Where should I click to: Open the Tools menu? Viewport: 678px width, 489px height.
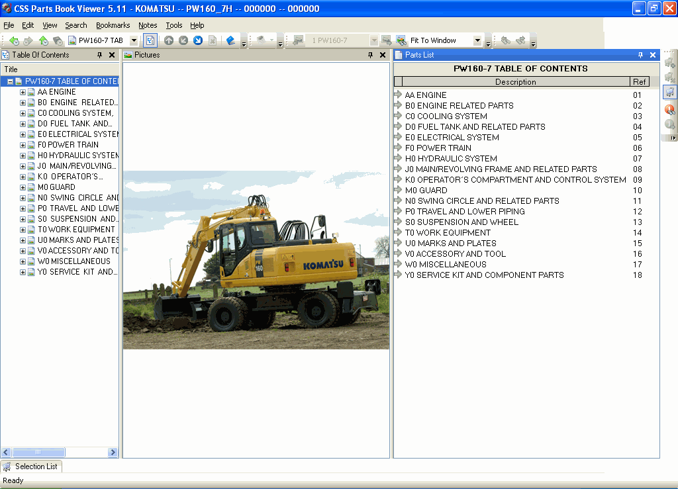pyautogui.click(x=174, y=26)
